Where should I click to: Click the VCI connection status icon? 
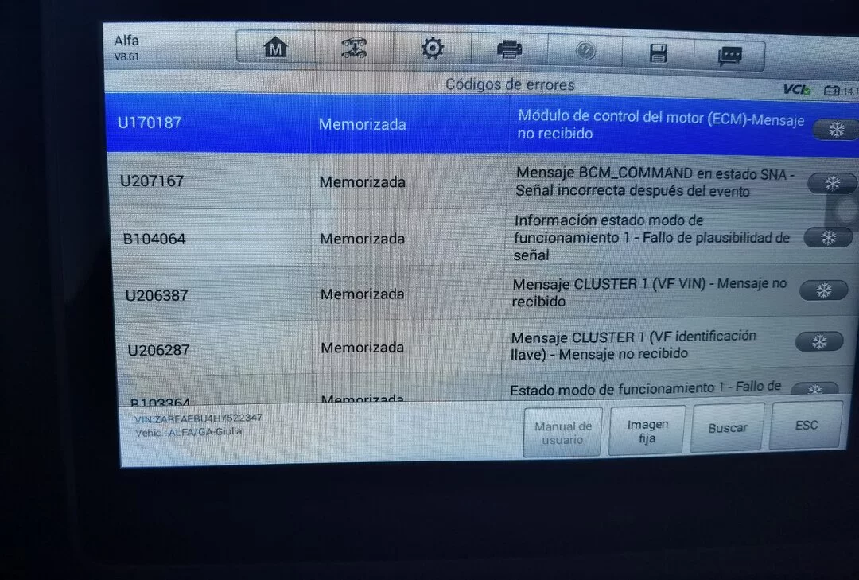click(x=796, y=89)
